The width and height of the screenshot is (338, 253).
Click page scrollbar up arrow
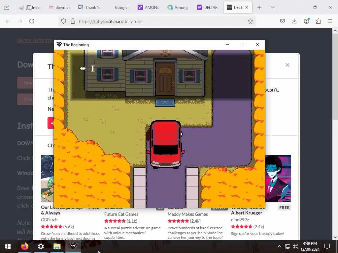(x=335, y=31)
